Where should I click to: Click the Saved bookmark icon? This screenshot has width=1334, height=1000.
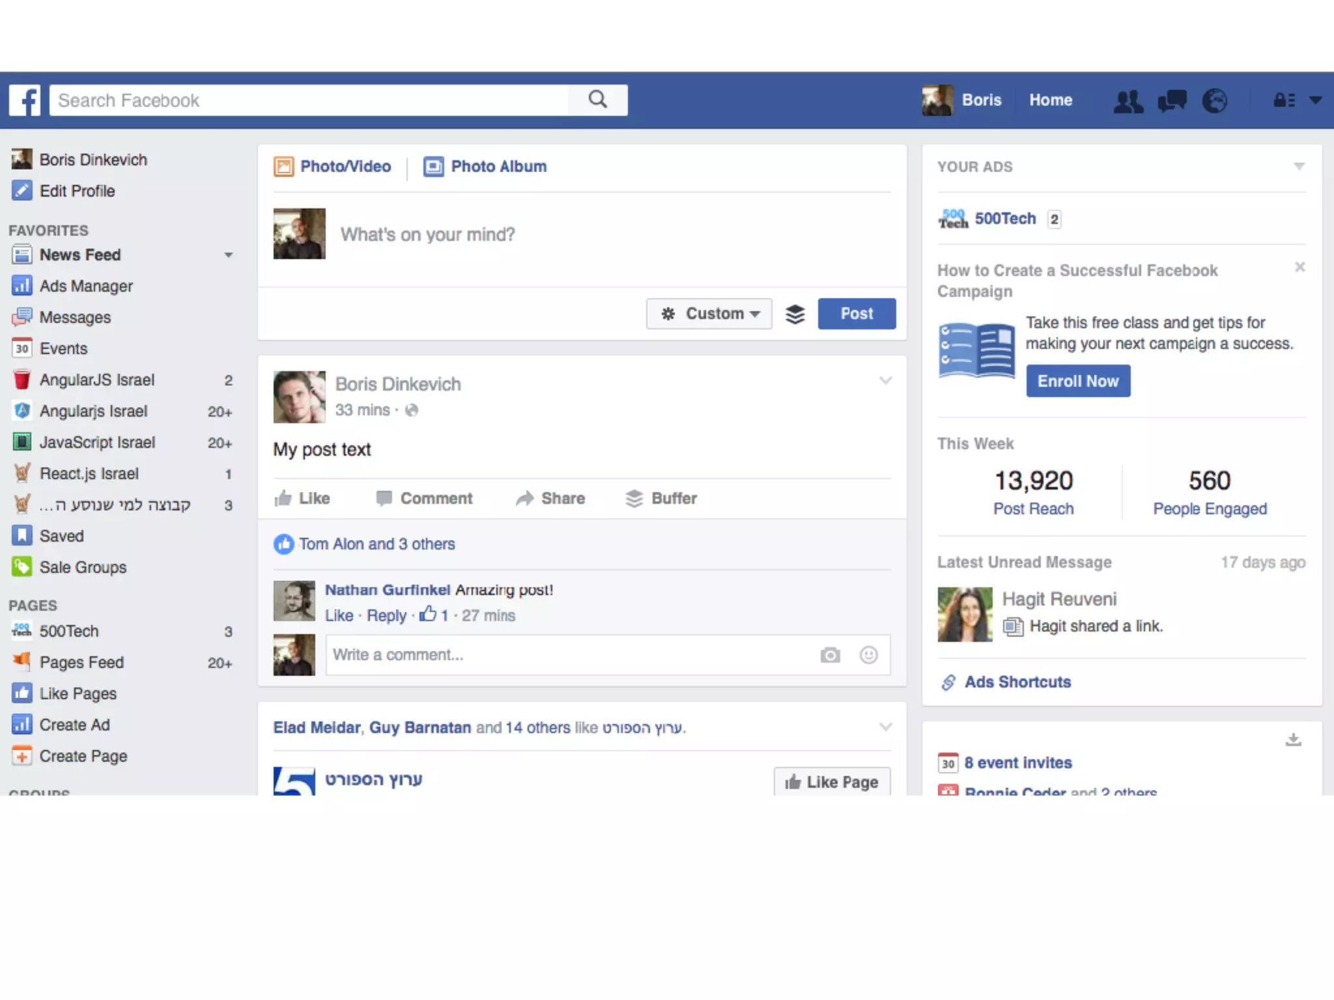coord(22,536)
